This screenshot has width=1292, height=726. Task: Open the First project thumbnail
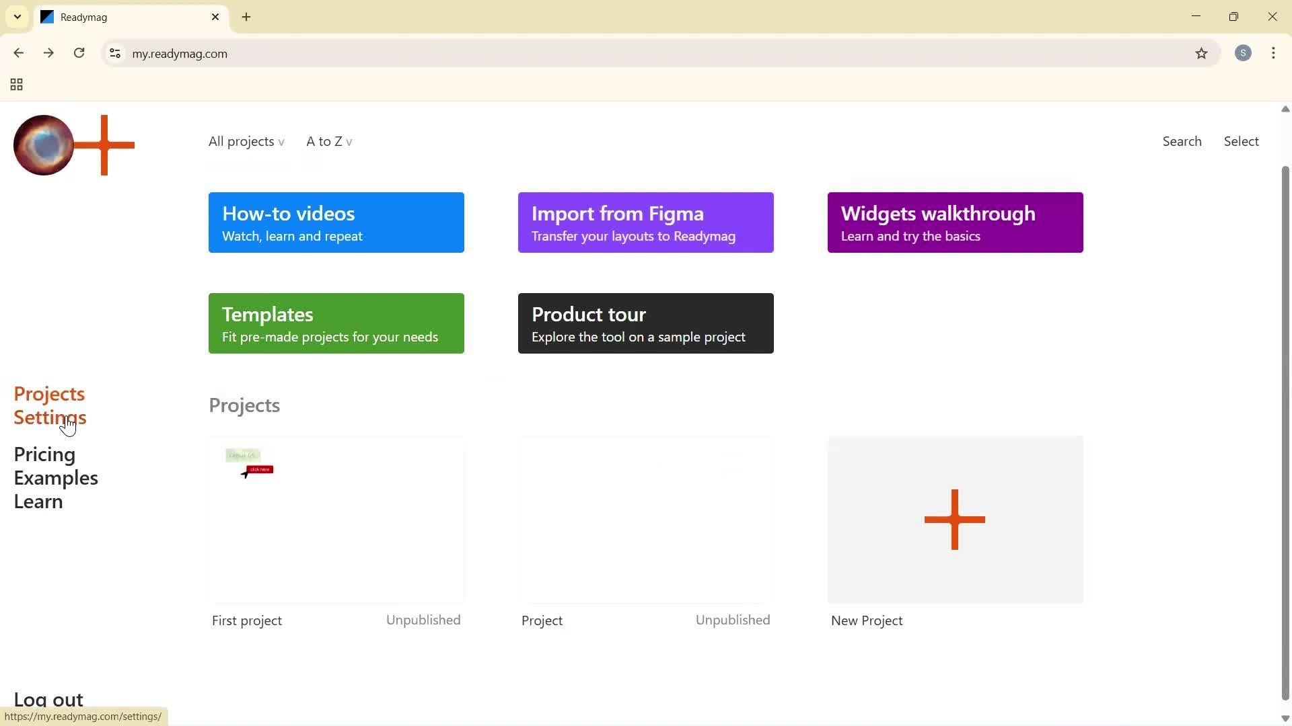(x=336, y=520)
